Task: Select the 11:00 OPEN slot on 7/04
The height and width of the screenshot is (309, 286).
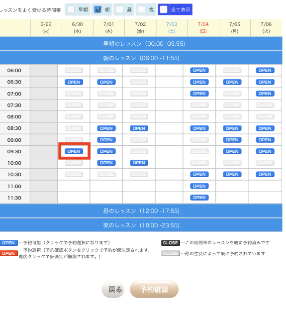Action: (x=199, y=186)
